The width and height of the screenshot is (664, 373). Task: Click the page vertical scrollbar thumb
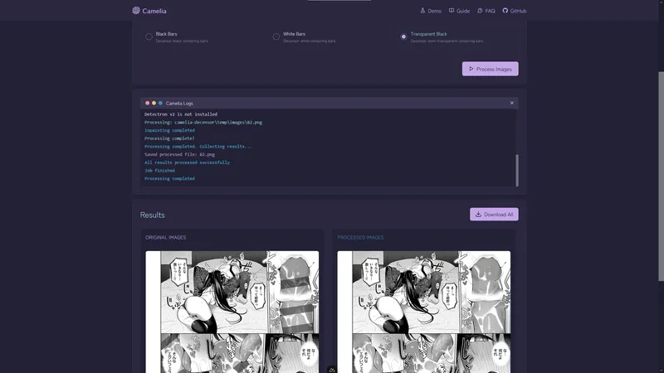point(661,176)
